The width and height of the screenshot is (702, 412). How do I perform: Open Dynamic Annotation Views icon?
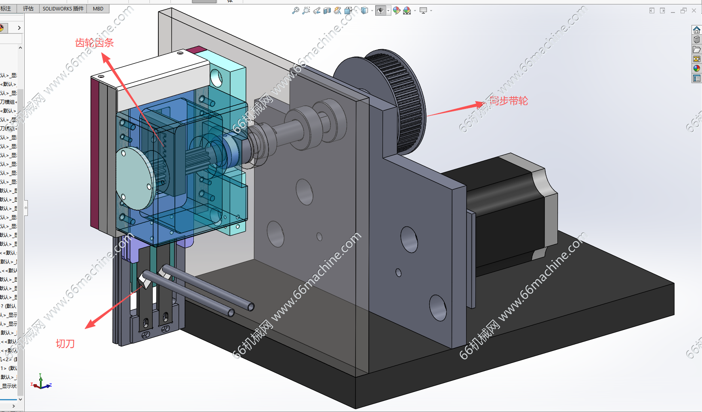pyautogui.click(x=338, y=10)
